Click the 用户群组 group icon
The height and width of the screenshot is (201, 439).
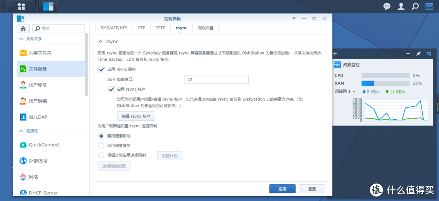click(23, 101)
